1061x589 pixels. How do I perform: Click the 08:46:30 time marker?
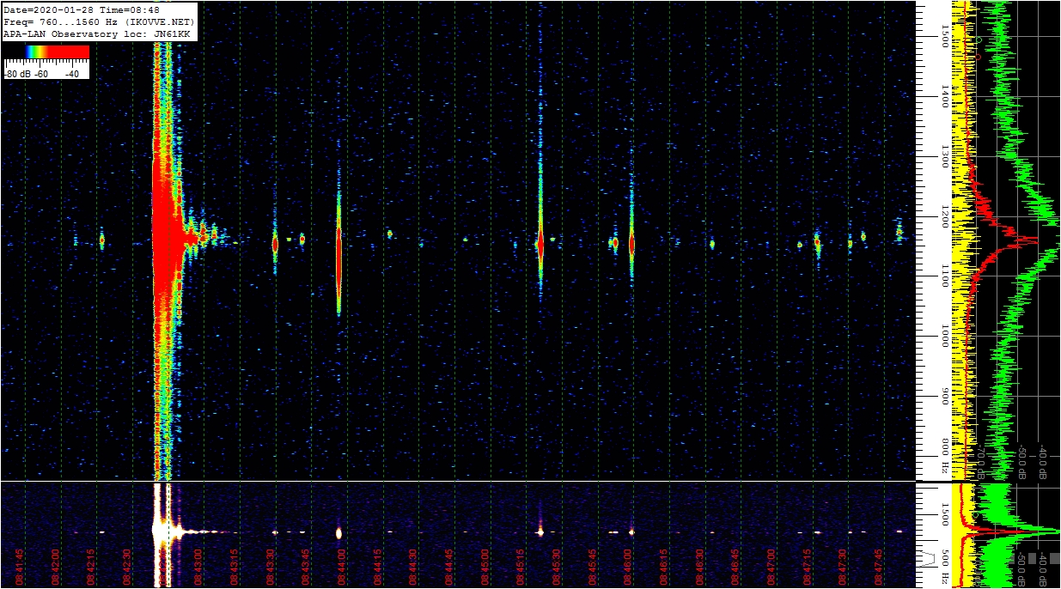tap(699, 567)
